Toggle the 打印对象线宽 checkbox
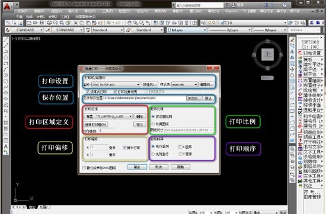 click(115, 91)
